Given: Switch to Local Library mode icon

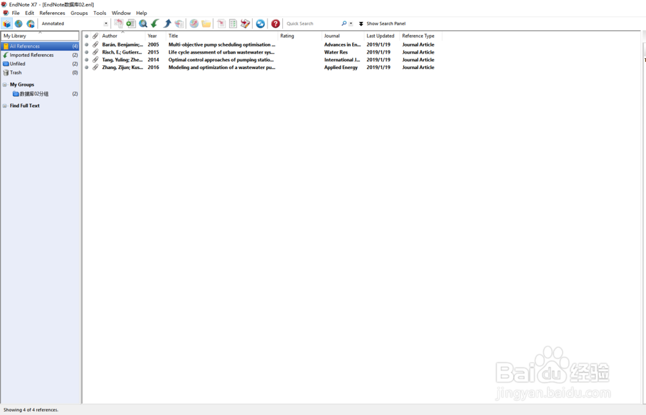Looking at the screenshot, I should 7,24.
